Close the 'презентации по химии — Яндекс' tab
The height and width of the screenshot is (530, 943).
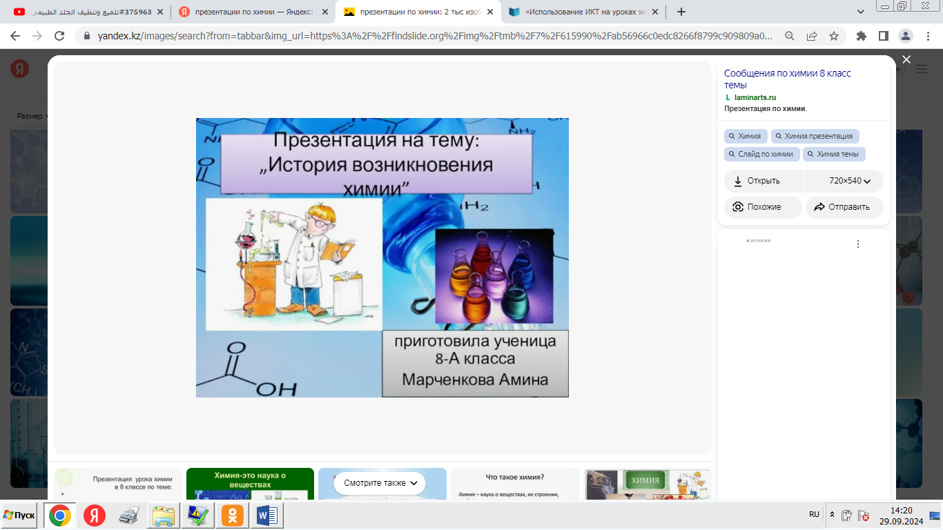click(x=325, y=12)
